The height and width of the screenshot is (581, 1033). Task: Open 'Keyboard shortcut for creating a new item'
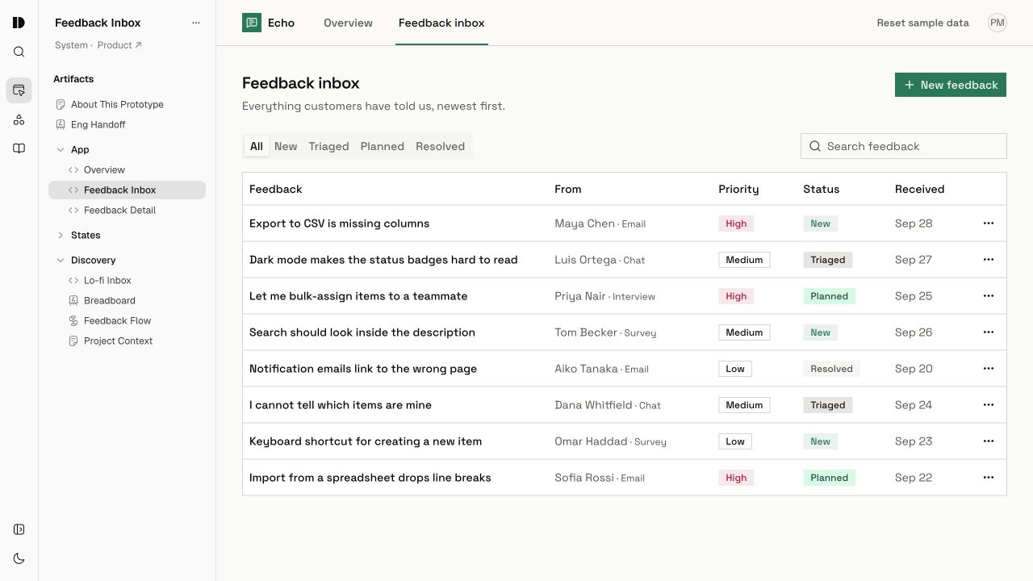366,441
